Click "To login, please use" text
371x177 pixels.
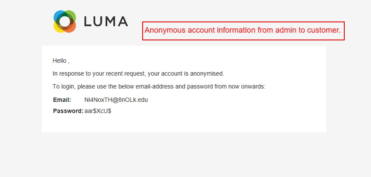click(x=78, y=86)
